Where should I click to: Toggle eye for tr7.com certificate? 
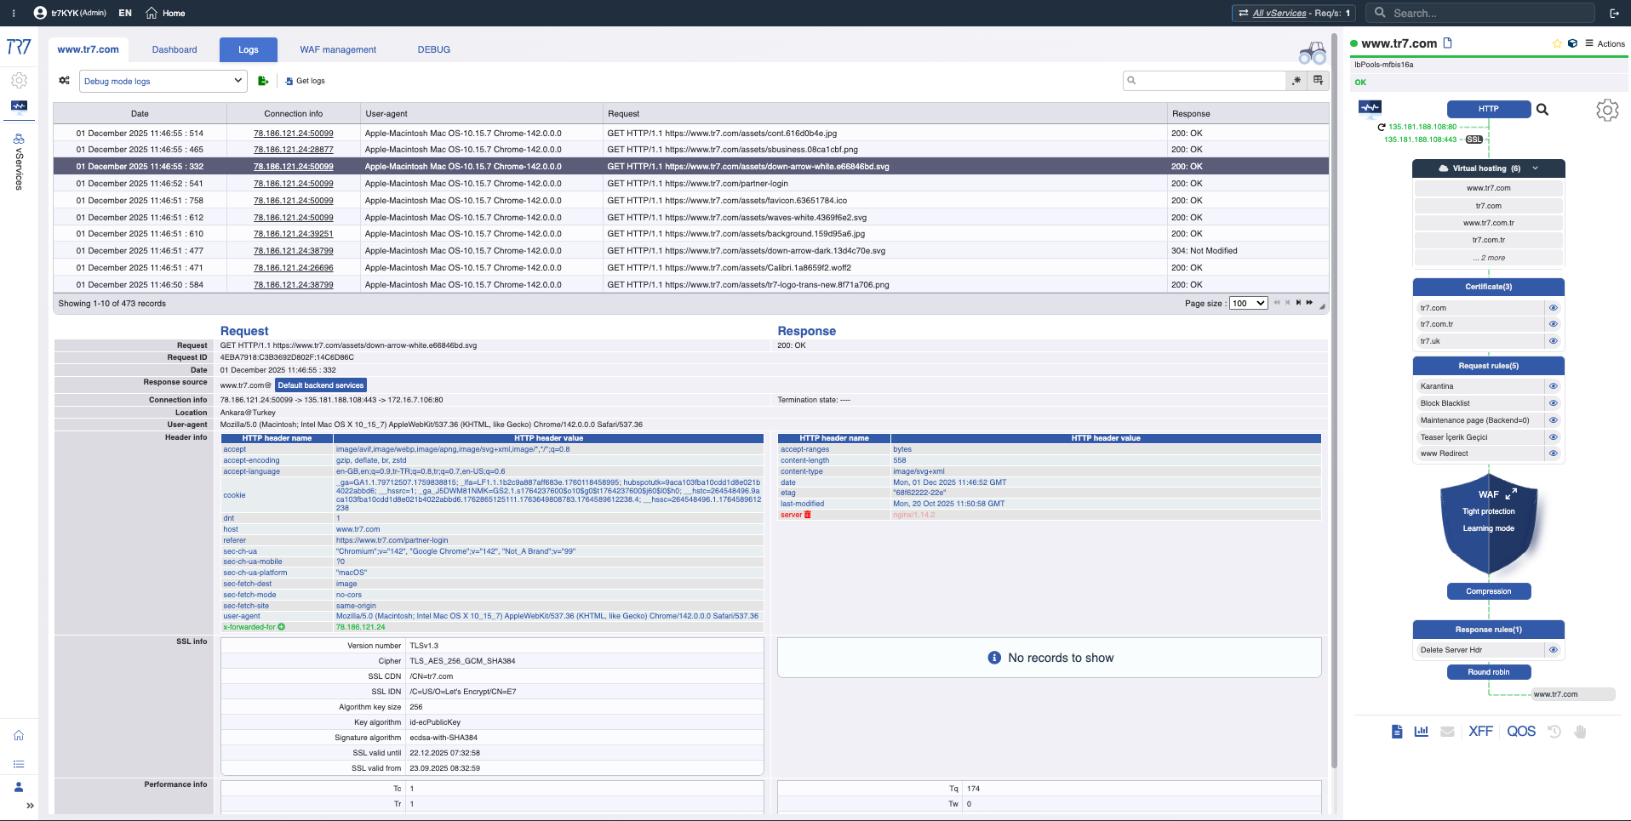(x=1553, y=308)
